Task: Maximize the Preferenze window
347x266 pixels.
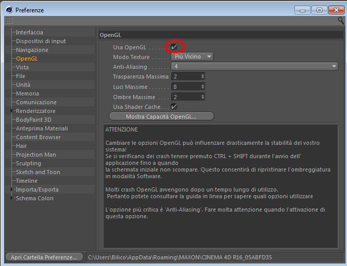Action: pos(319,10)
